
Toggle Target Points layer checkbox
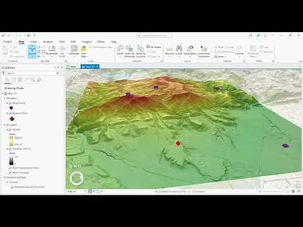[x=10, y=103]
